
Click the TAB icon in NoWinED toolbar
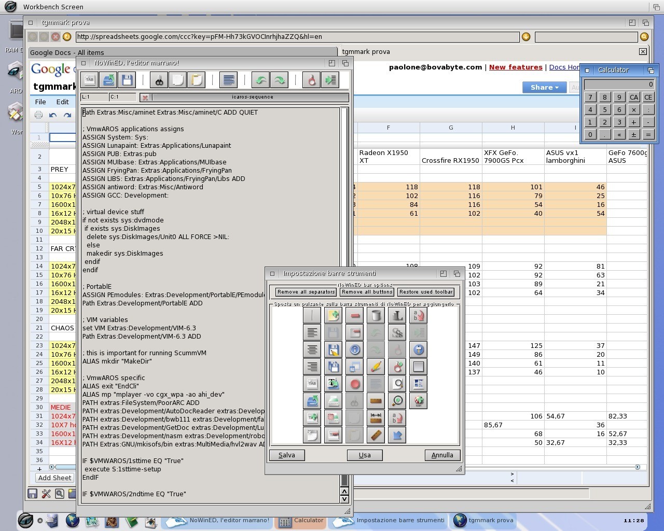tap(90, 80)
